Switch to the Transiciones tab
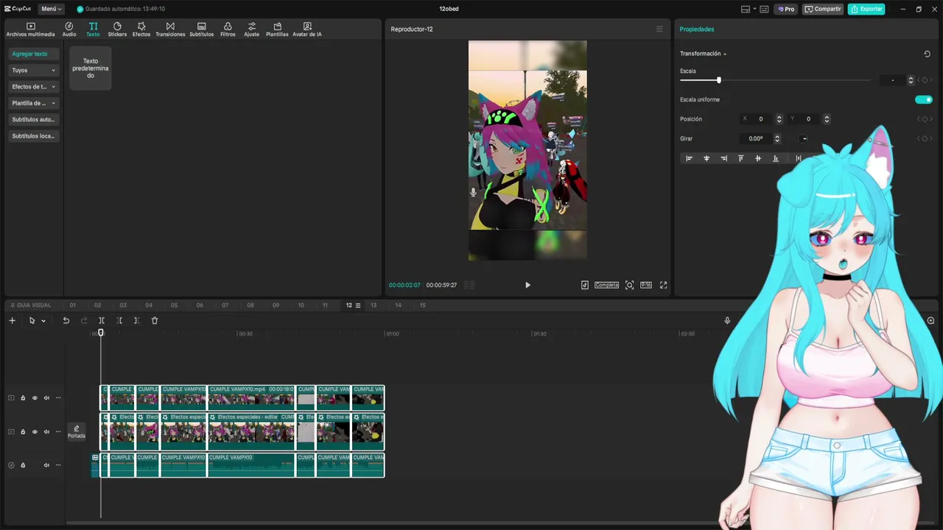This screenshot has width=943, height=530. point(170,29)
